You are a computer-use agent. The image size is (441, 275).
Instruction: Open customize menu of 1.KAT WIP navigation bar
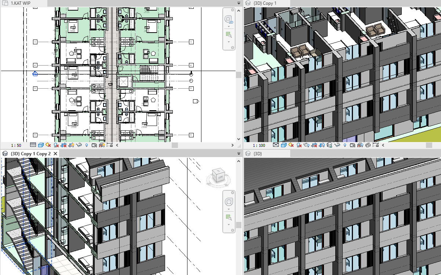pyautogui.click(x=233, y=48)
